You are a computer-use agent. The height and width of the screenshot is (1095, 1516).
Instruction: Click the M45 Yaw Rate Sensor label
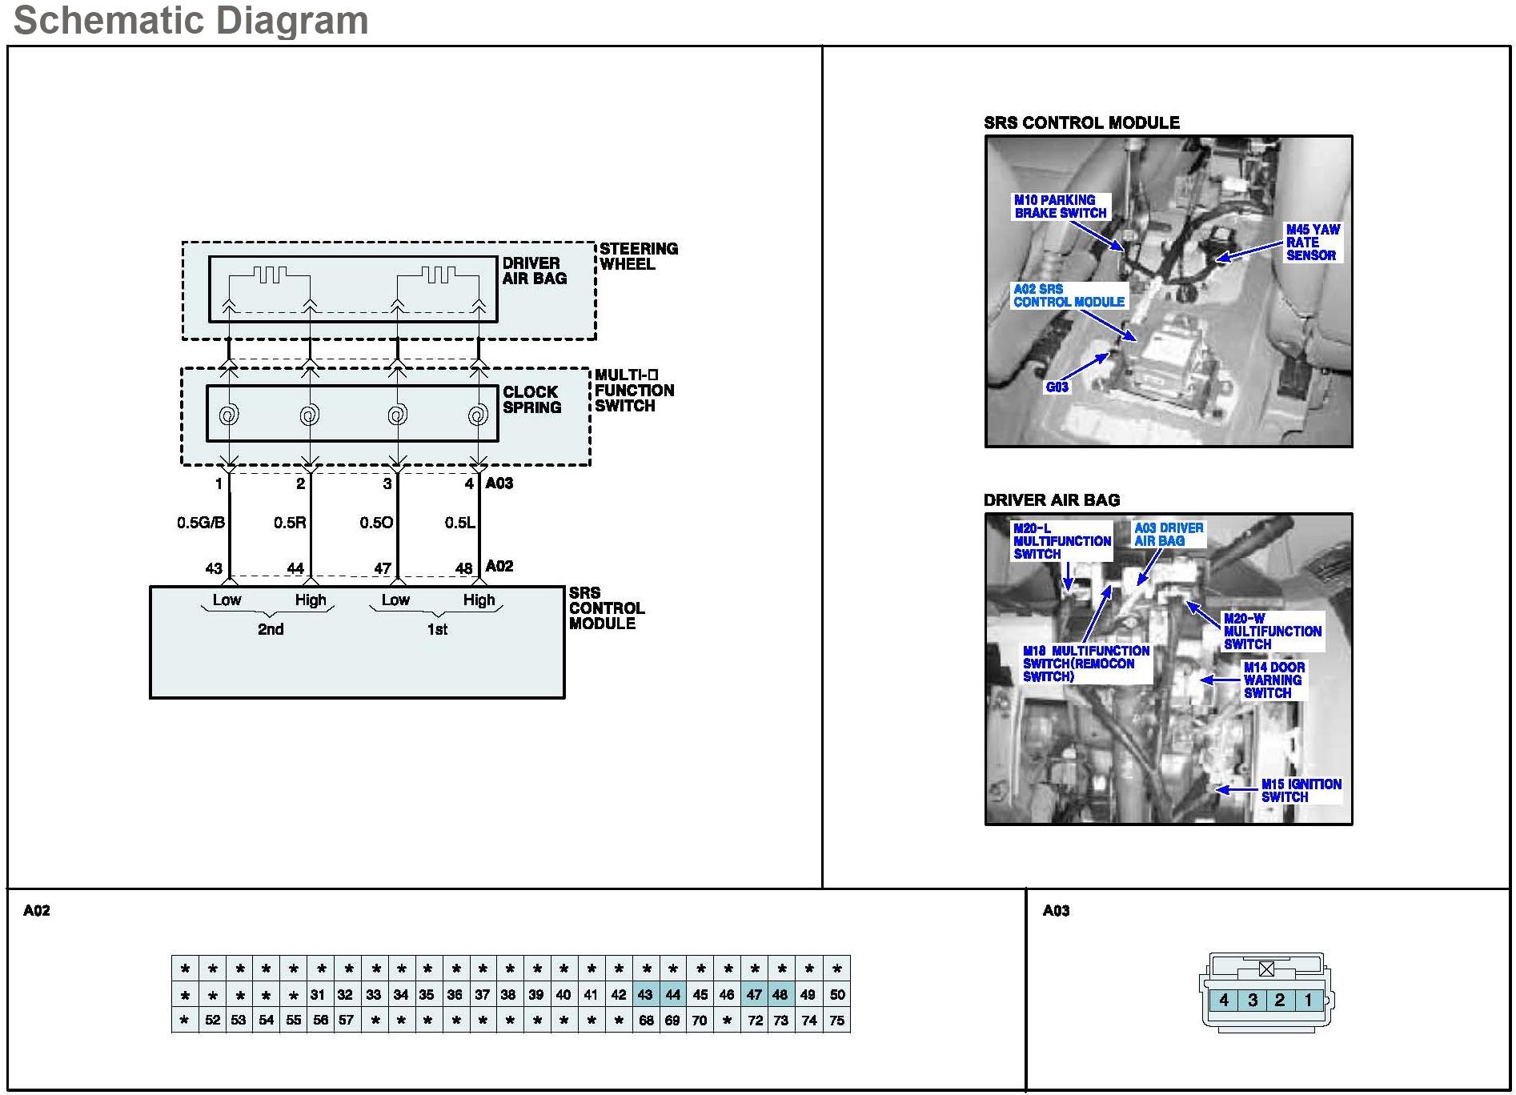coord(1312,243)
